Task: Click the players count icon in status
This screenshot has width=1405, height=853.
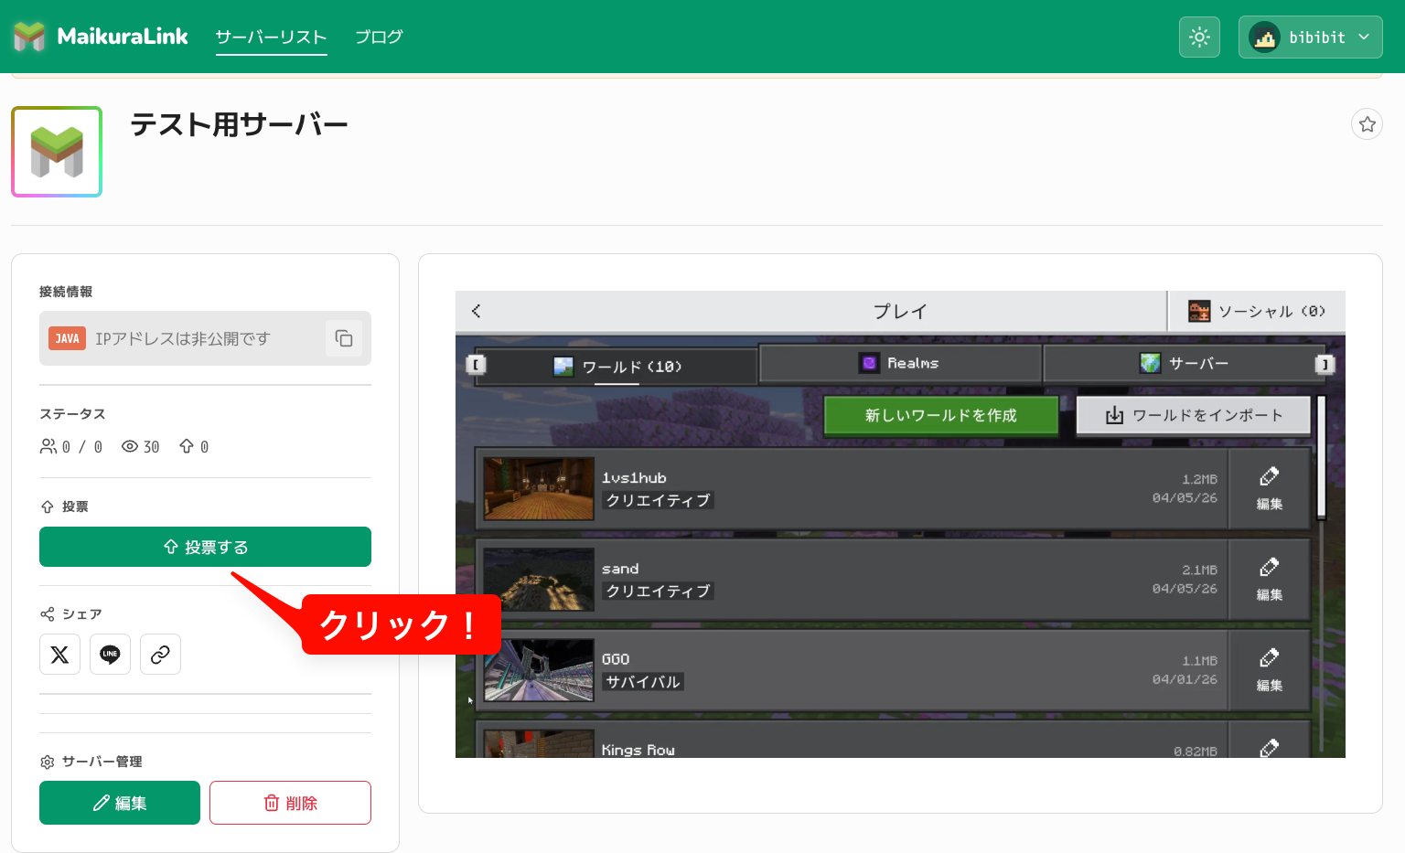Action: tap(48, 446)
